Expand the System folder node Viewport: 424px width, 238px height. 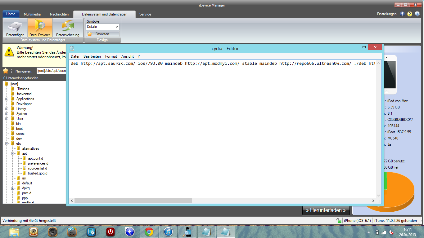(7, 114)
